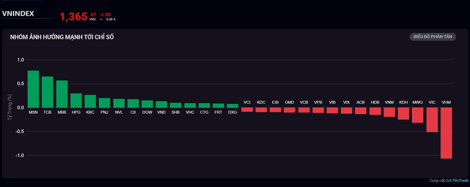Click the MWG ticker label
Viewport: 470px width, 187px height.
pos(417,102)
